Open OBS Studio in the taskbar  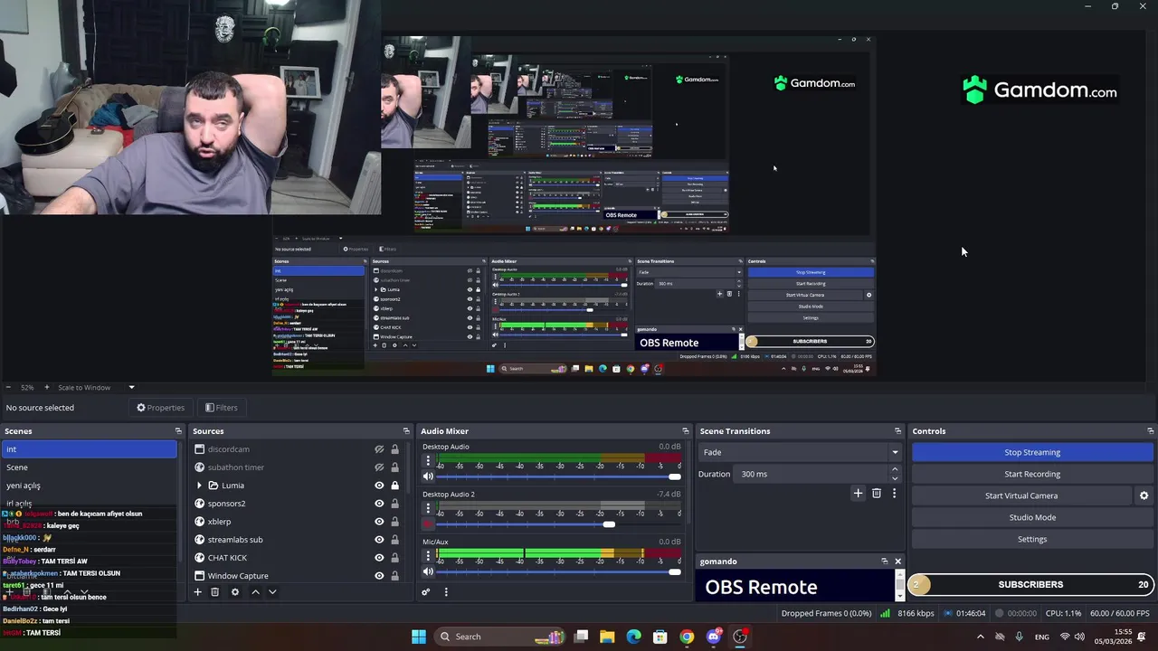[740, 637]
